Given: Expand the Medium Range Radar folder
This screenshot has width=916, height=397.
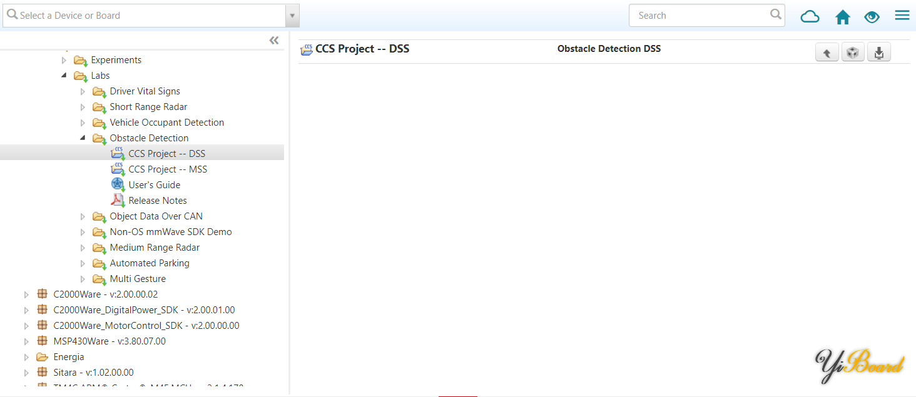Looking at the screenshot, I should click(83, 248).
